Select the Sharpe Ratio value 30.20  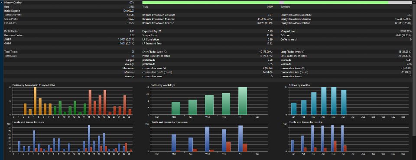270,35
